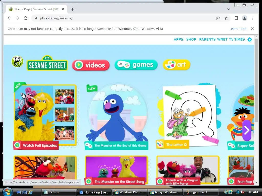Viewport: 262px width, 196px height.
Task: Switch to 6.jpg Windows taskbar button
Action: click(165, 192)
